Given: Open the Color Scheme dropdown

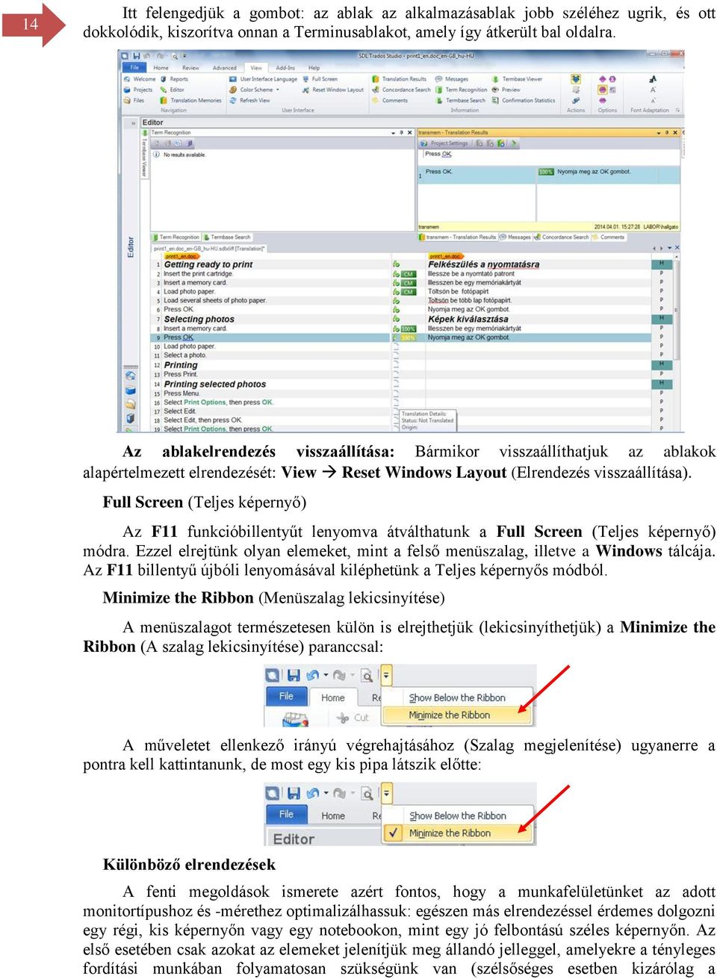Looking at the screenshot, I should 255,90.
